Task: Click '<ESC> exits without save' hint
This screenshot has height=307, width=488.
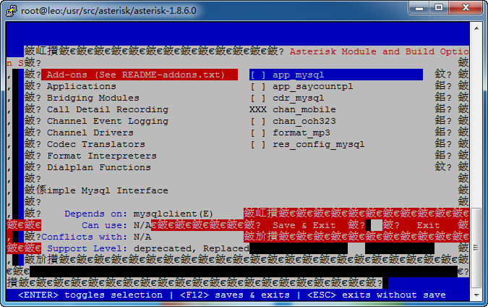Action: [376, 295]
